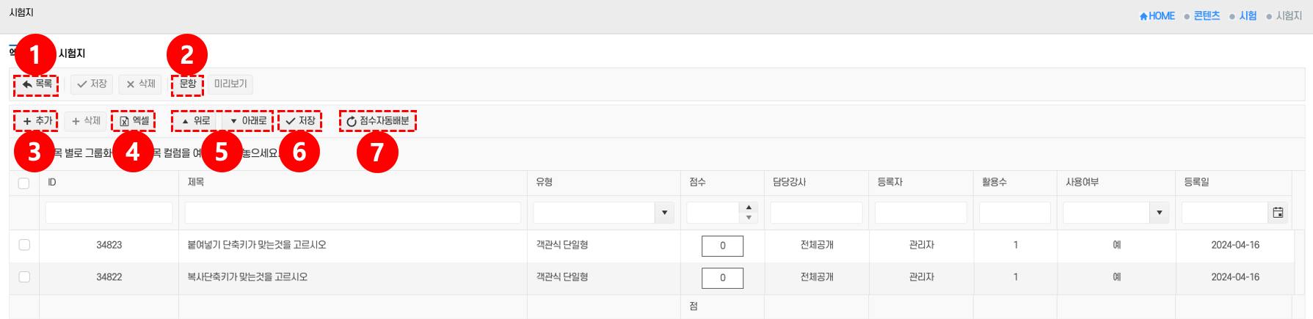Viewport: 1313px width, 319px height.
Task: Open the 사용여부 filter dropdown
Action: coord(1159,213)
